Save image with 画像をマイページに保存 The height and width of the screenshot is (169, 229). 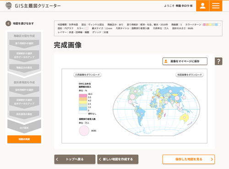click(x=185, y=61)
